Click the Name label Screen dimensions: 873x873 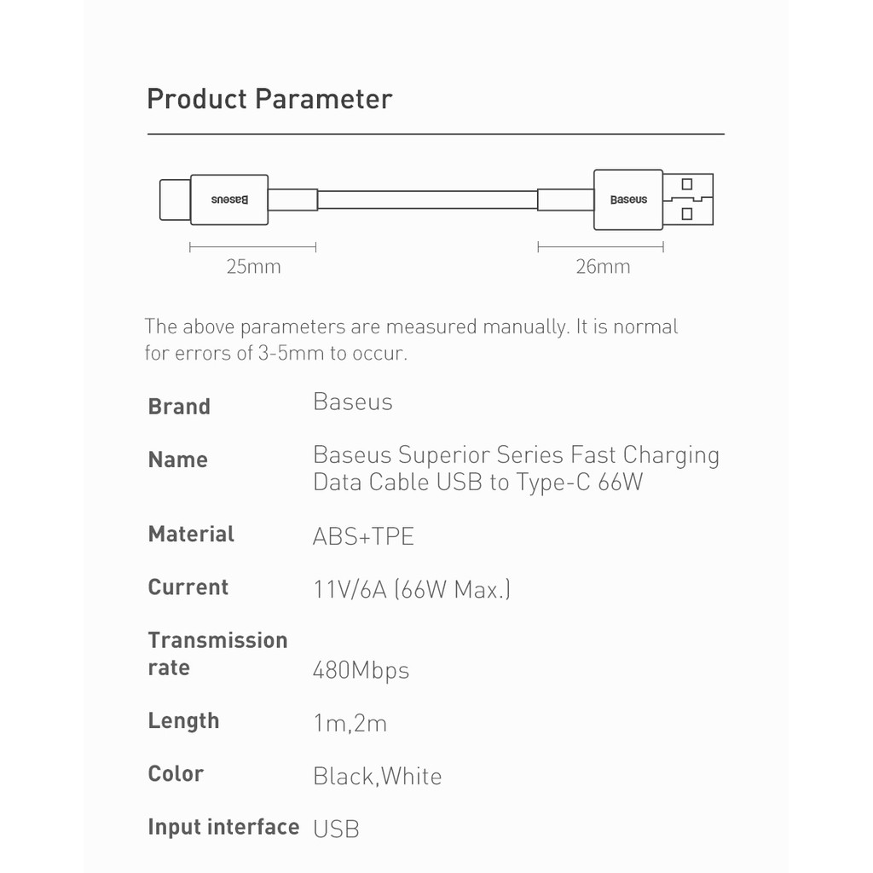pyautogui.click(x=178, y=460)
